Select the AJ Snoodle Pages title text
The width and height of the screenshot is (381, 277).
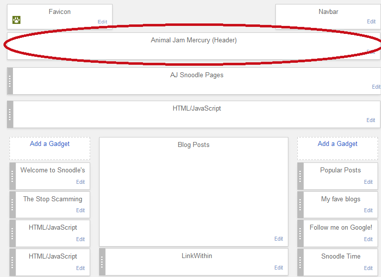click(197, 75)
